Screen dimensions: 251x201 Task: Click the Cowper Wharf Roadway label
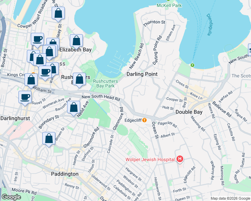pos(33,15)
